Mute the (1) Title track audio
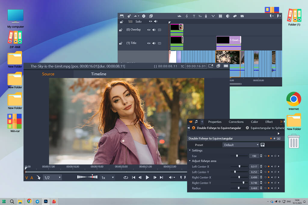This screenshot has height=205, width=308. tap(154, 43)
